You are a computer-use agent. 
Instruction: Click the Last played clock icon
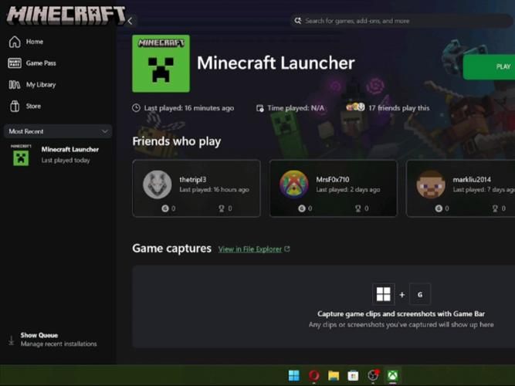[136, 108]
